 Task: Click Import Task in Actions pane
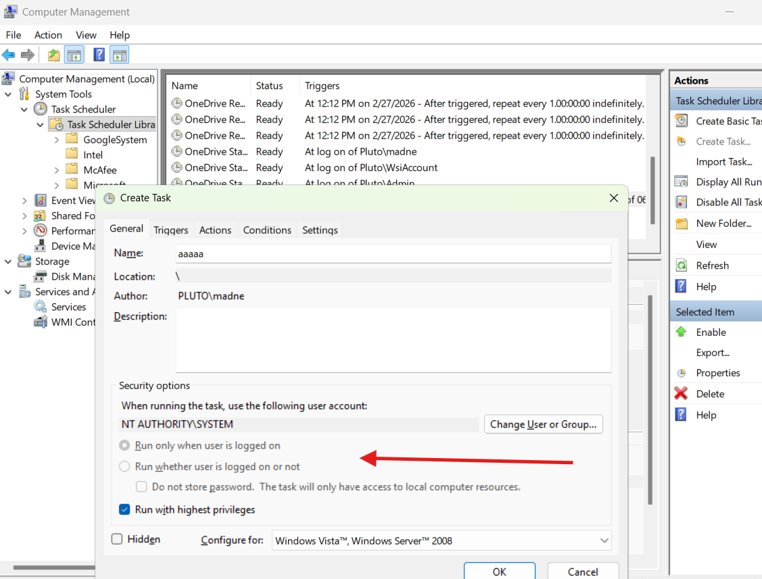click(x=723, y=161)
